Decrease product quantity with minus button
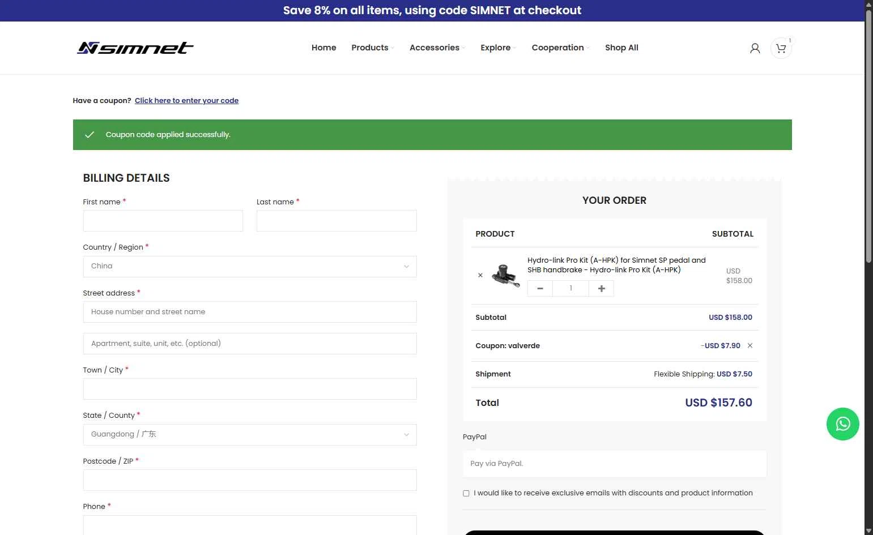The image size is (873, 535). click(540, 289)
